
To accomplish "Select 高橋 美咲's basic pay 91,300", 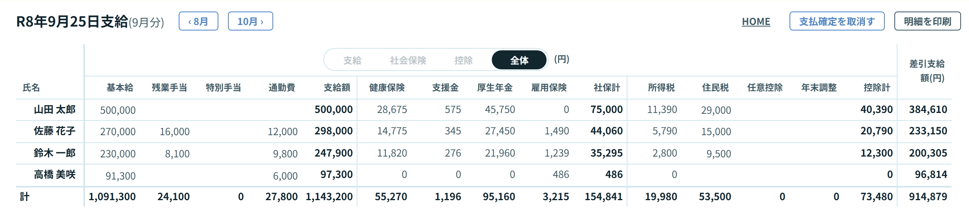I will point(121,176).
